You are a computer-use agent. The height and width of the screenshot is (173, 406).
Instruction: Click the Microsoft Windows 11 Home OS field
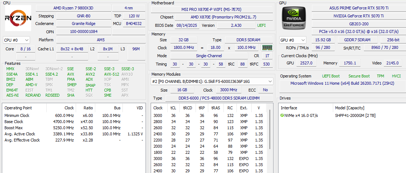tap(342, 83)
